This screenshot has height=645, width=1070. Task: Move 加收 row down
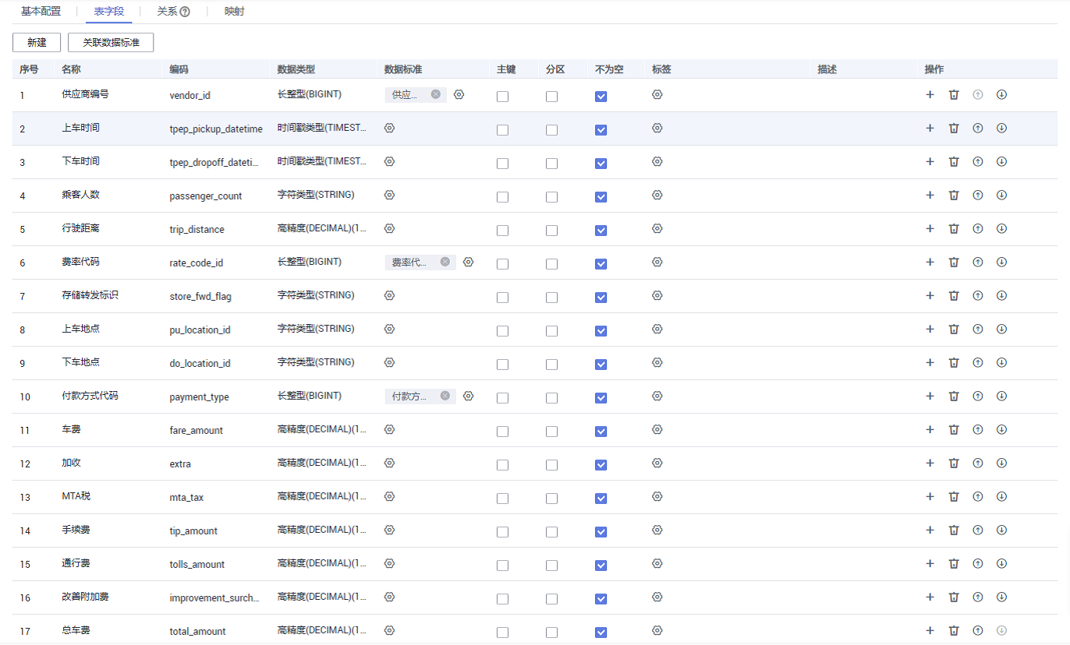point(1002,463)
